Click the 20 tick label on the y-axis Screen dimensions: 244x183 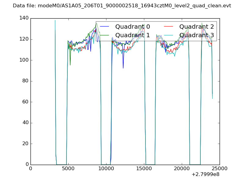(26, 144)
